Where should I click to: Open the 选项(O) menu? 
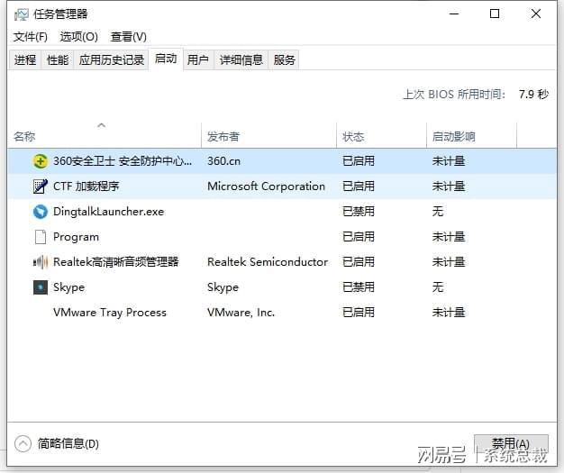pyautogui.click(x=78, y=37)
